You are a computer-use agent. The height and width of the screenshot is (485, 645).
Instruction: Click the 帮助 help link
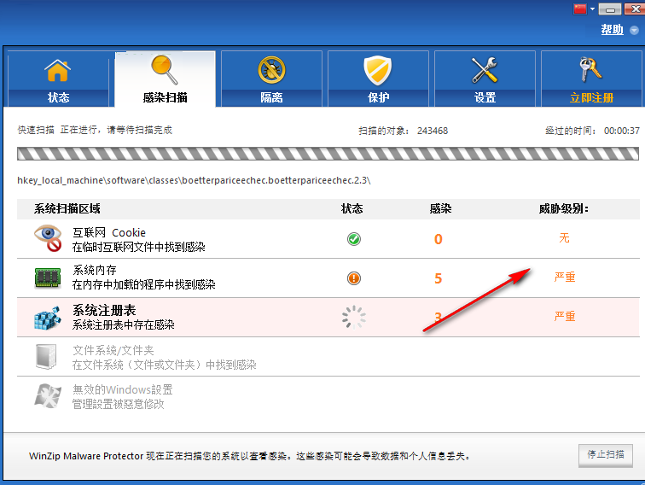click(612, 30)
